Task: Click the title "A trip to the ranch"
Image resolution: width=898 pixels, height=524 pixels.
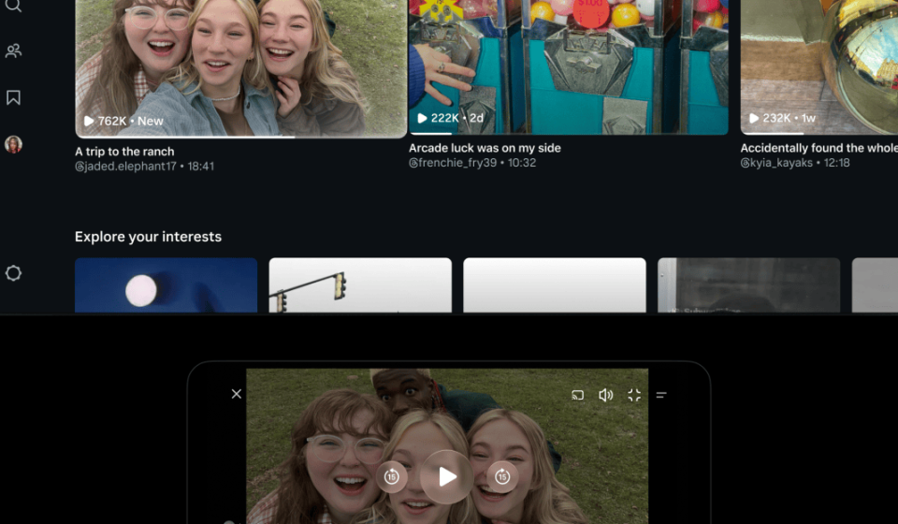Action: click(124, 152)
